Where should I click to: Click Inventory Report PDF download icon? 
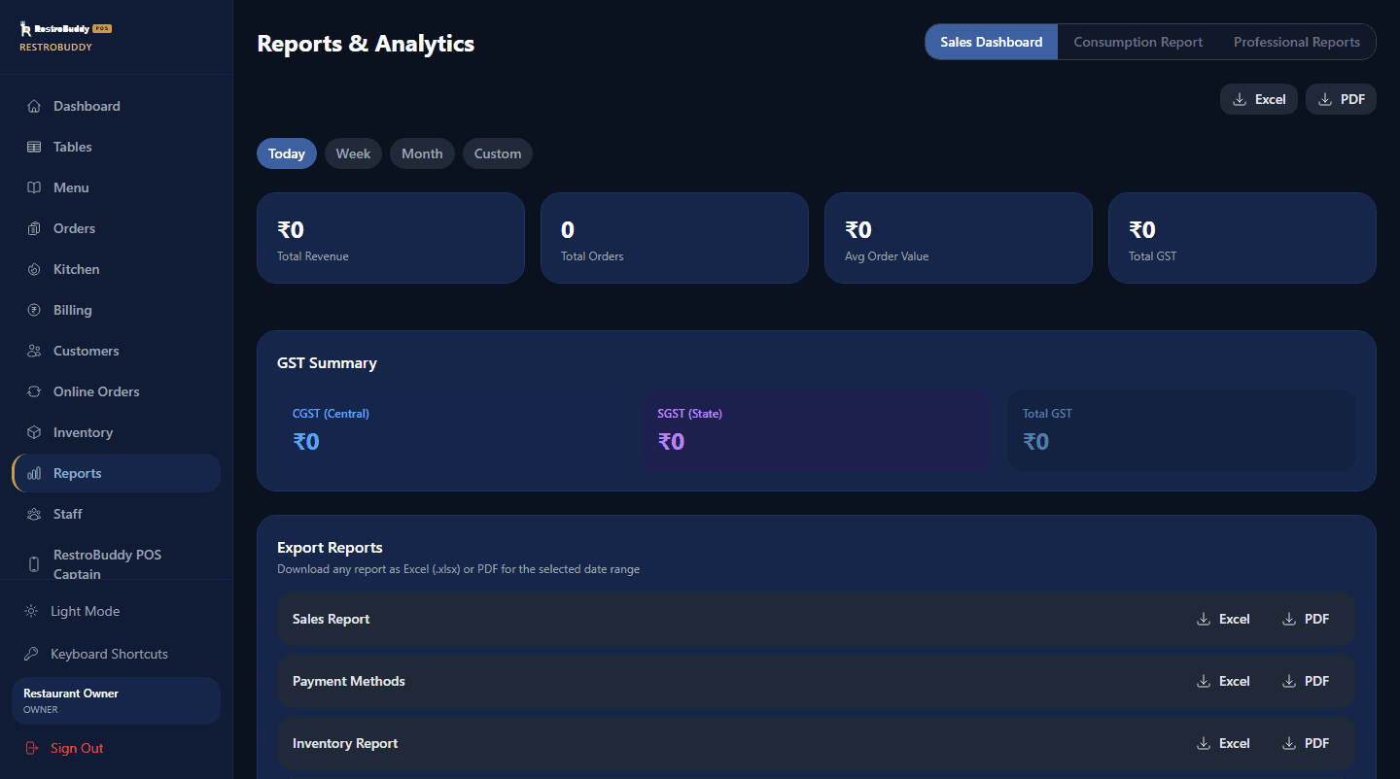[1289, 743]
